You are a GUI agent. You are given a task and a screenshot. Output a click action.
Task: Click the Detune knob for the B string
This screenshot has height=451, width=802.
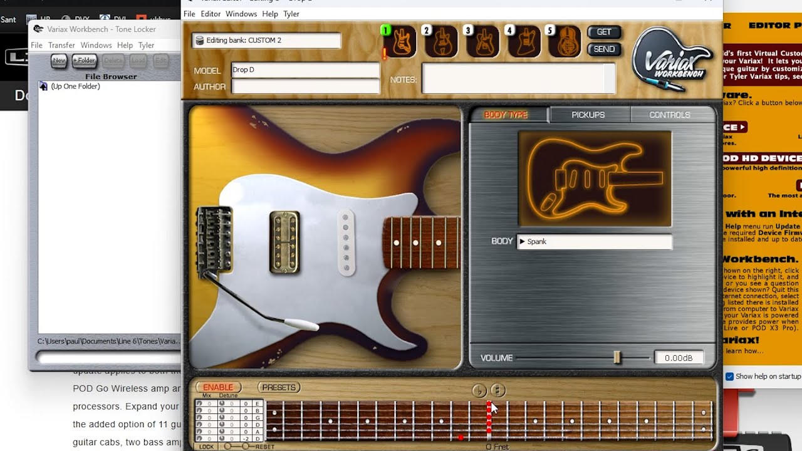coord(222,410)
